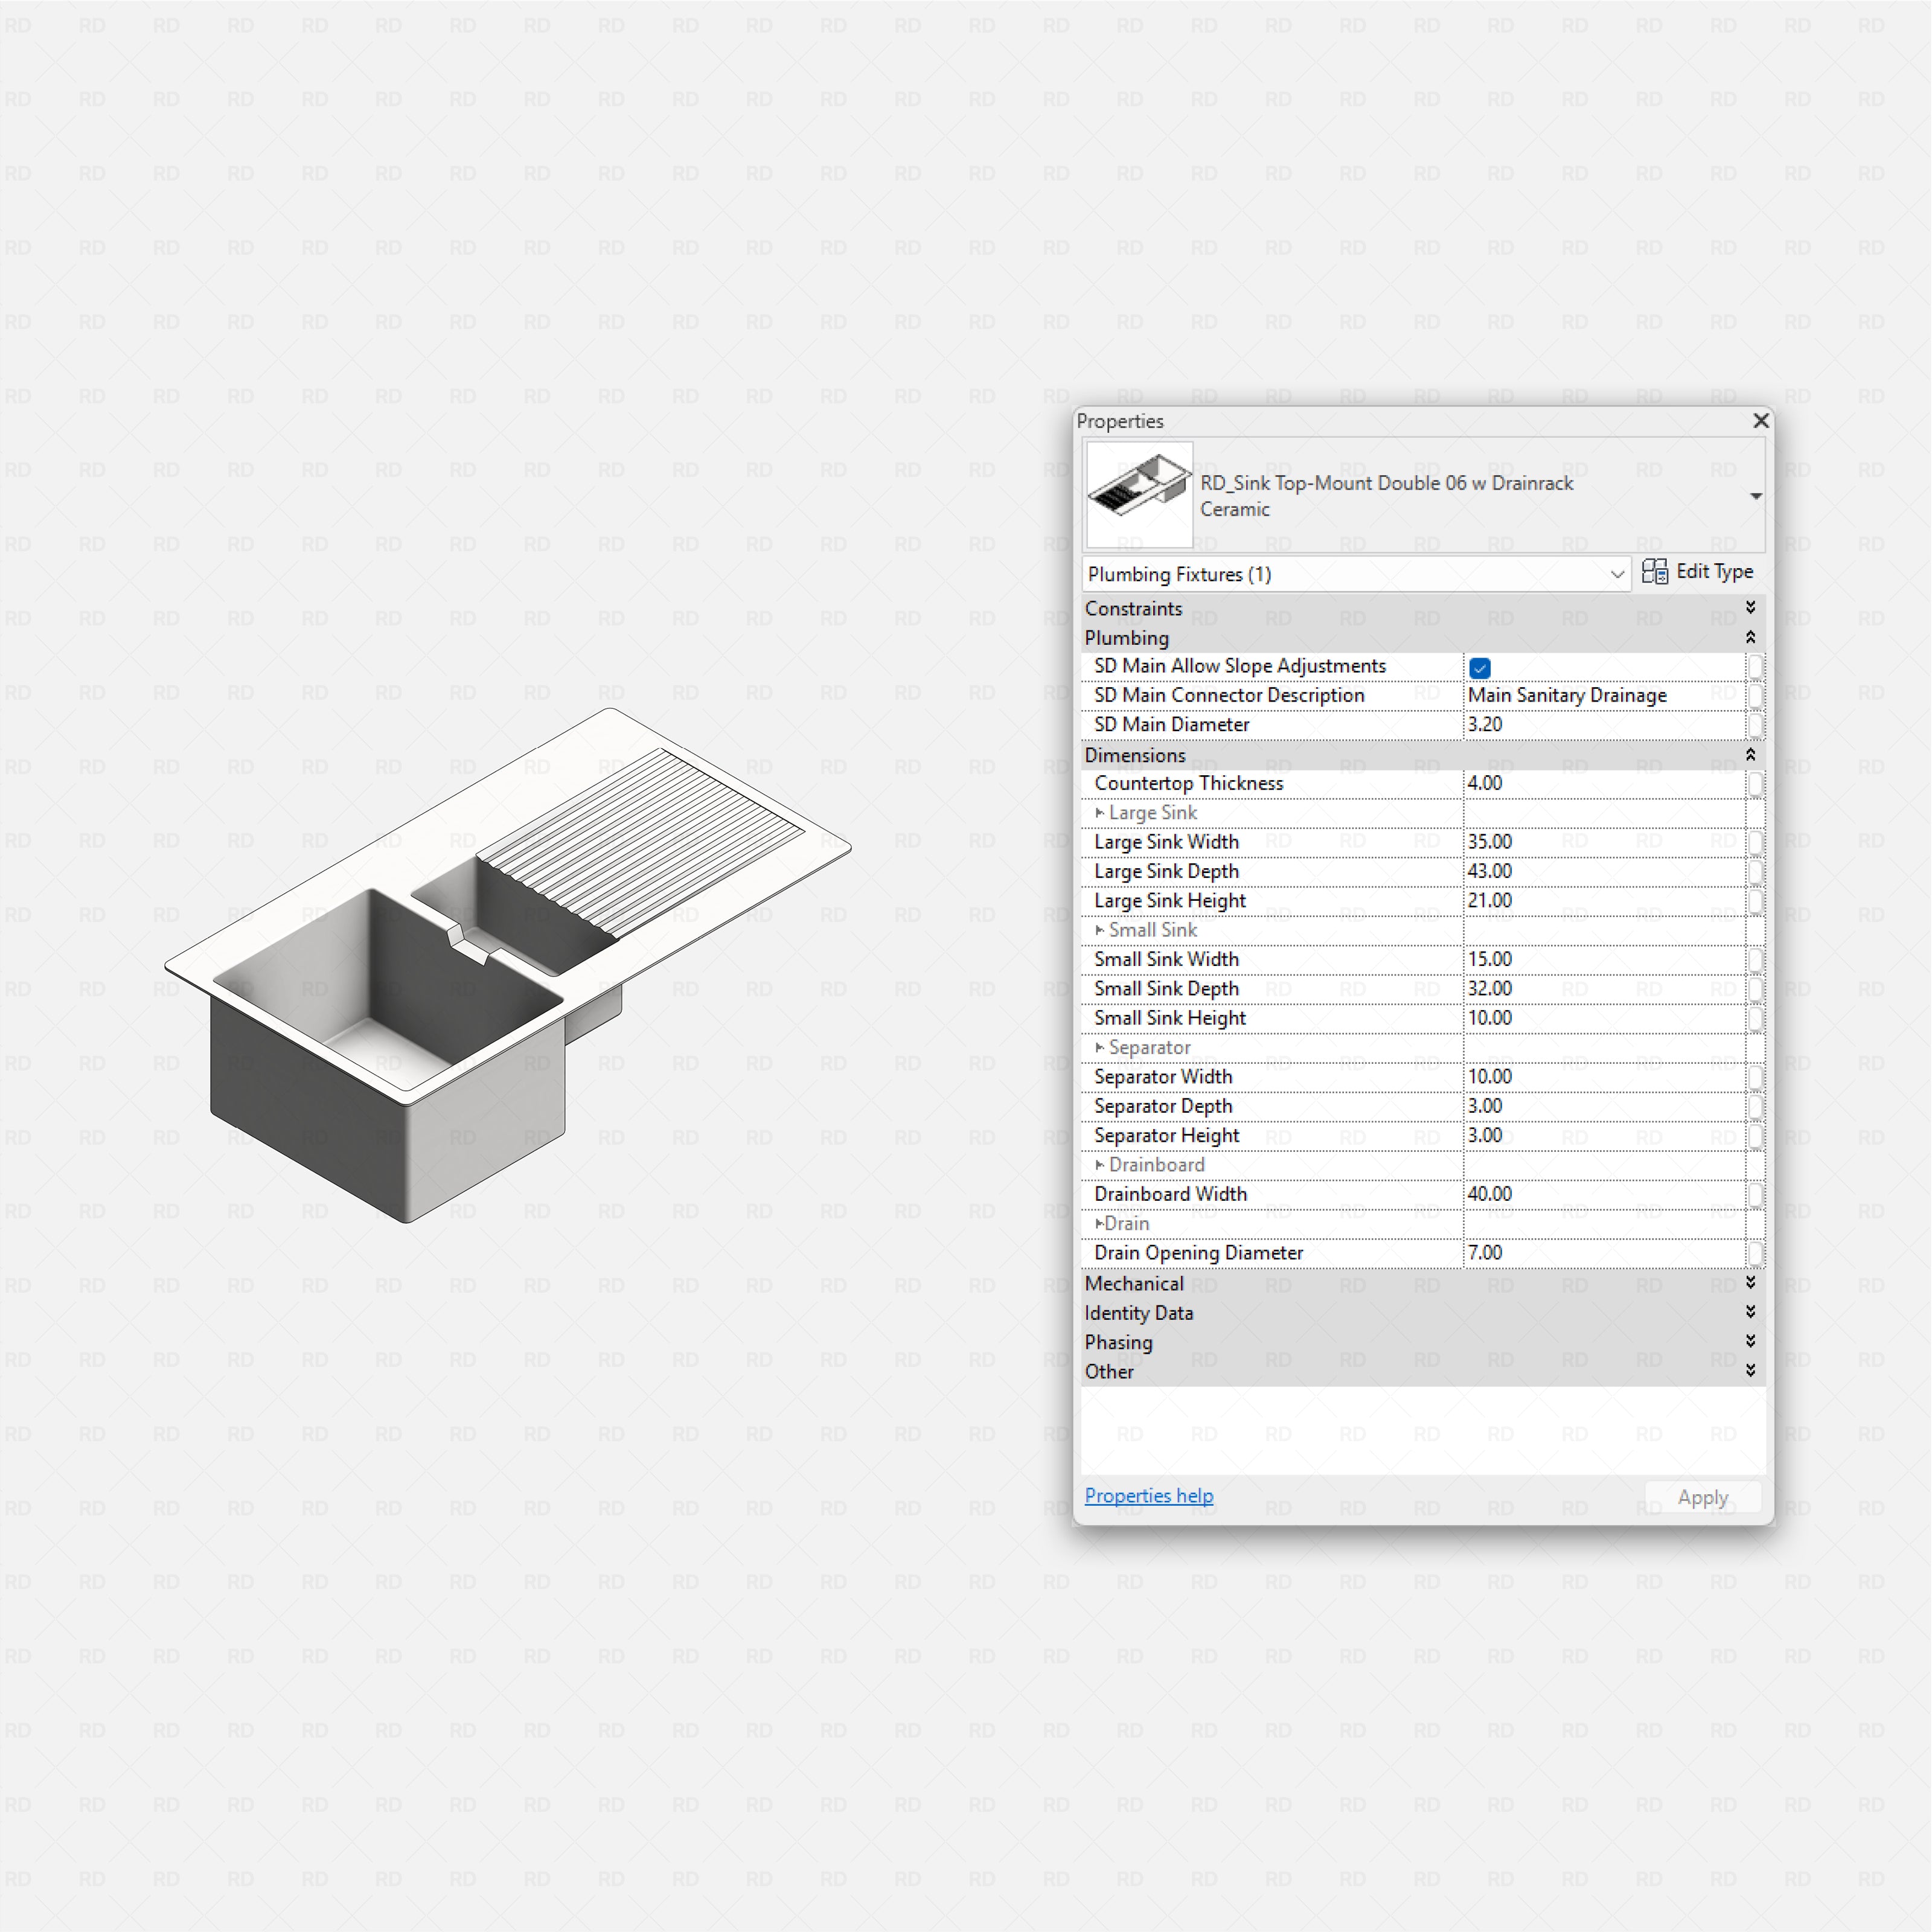
Task: Open the Properties help link
Action: tap(1148, 1496)
